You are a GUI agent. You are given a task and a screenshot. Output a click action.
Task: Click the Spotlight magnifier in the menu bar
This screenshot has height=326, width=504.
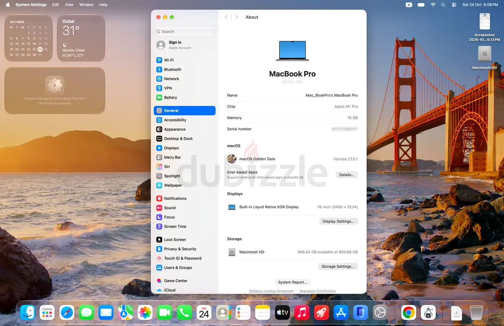coord(443,4)
